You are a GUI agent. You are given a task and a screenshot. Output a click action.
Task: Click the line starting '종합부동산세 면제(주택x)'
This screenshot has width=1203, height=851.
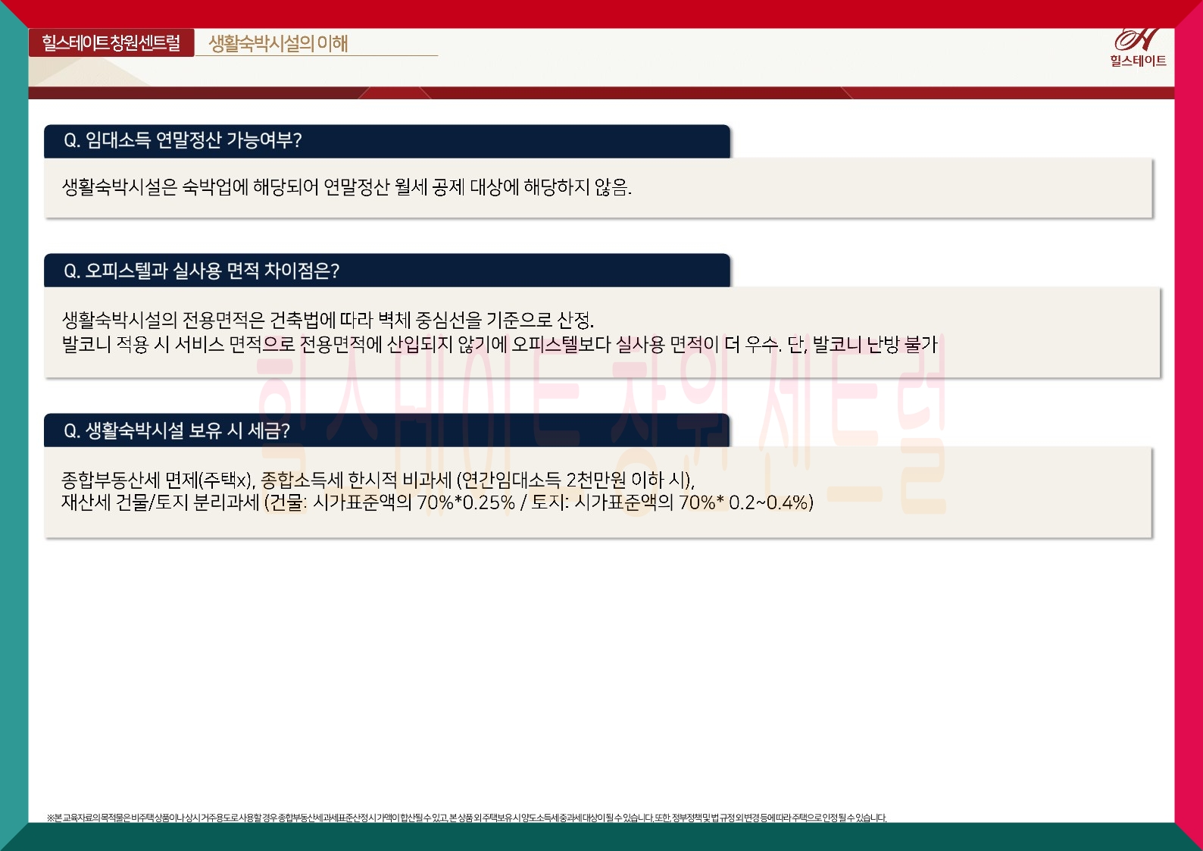pyautogui.click(x=378, y=480)
